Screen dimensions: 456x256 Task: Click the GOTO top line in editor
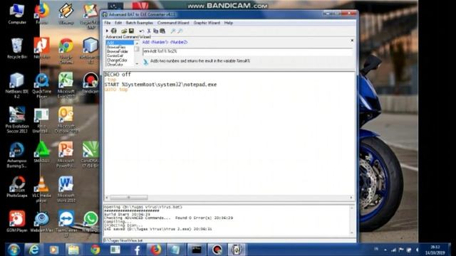click(116, 90)
